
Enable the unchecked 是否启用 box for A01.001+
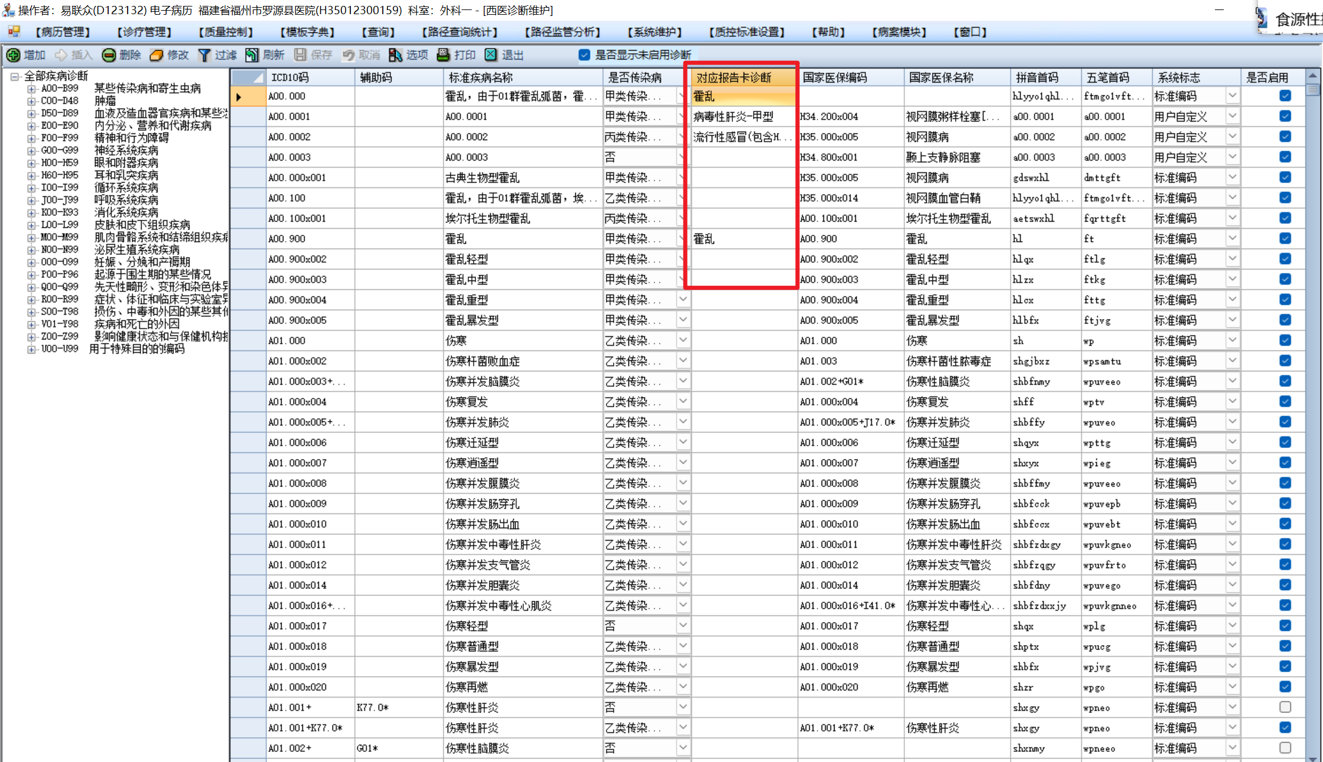coord(1285,707)
